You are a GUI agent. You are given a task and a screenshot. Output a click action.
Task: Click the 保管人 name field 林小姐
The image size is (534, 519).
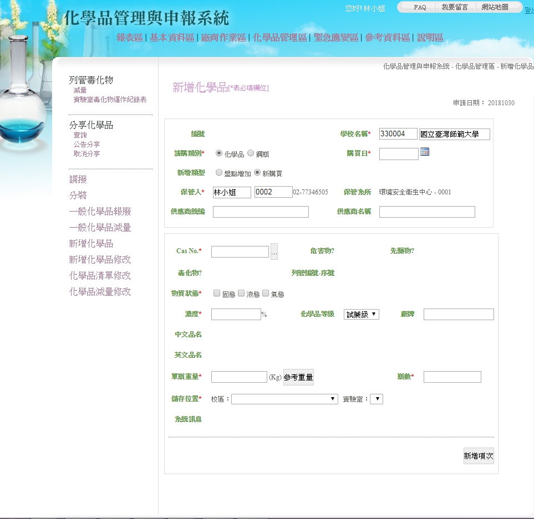232,192
